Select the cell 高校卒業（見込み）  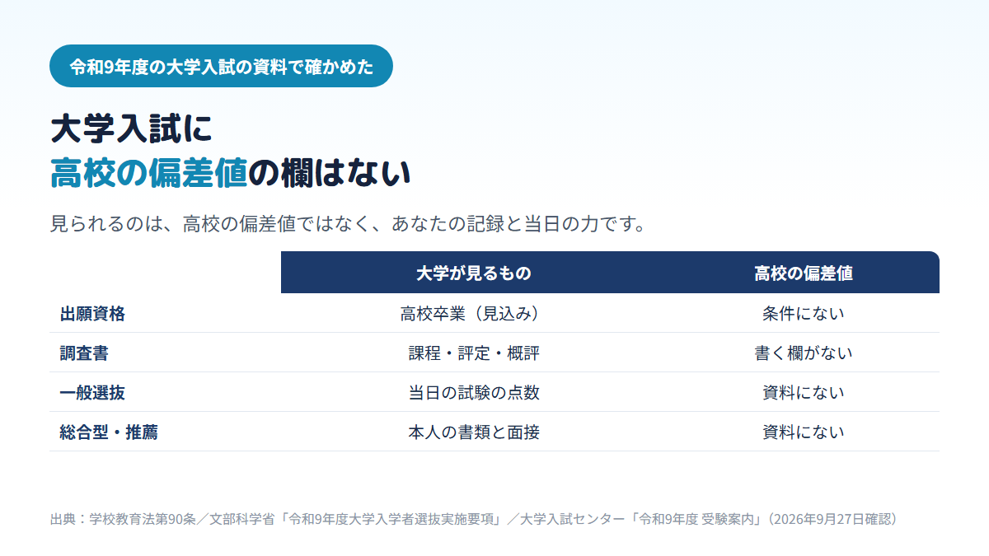[474, 313]
